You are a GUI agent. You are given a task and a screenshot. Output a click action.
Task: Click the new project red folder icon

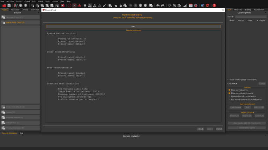point(4,6)
